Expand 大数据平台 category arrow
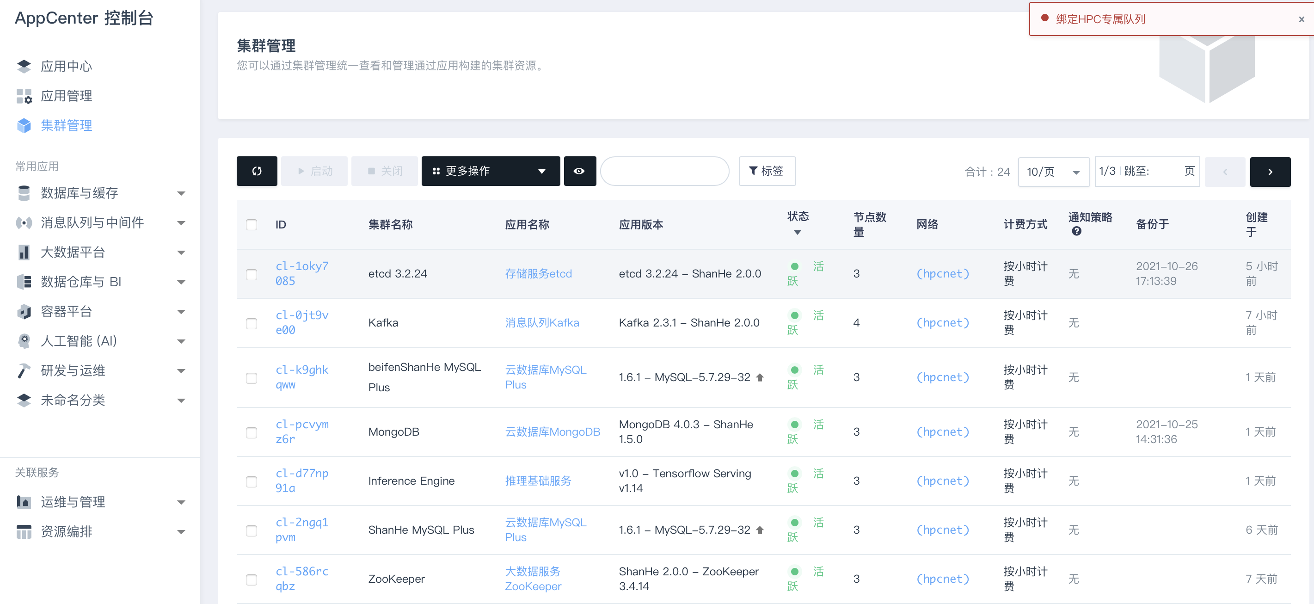1314x604 pixels. tap(181, 253)
